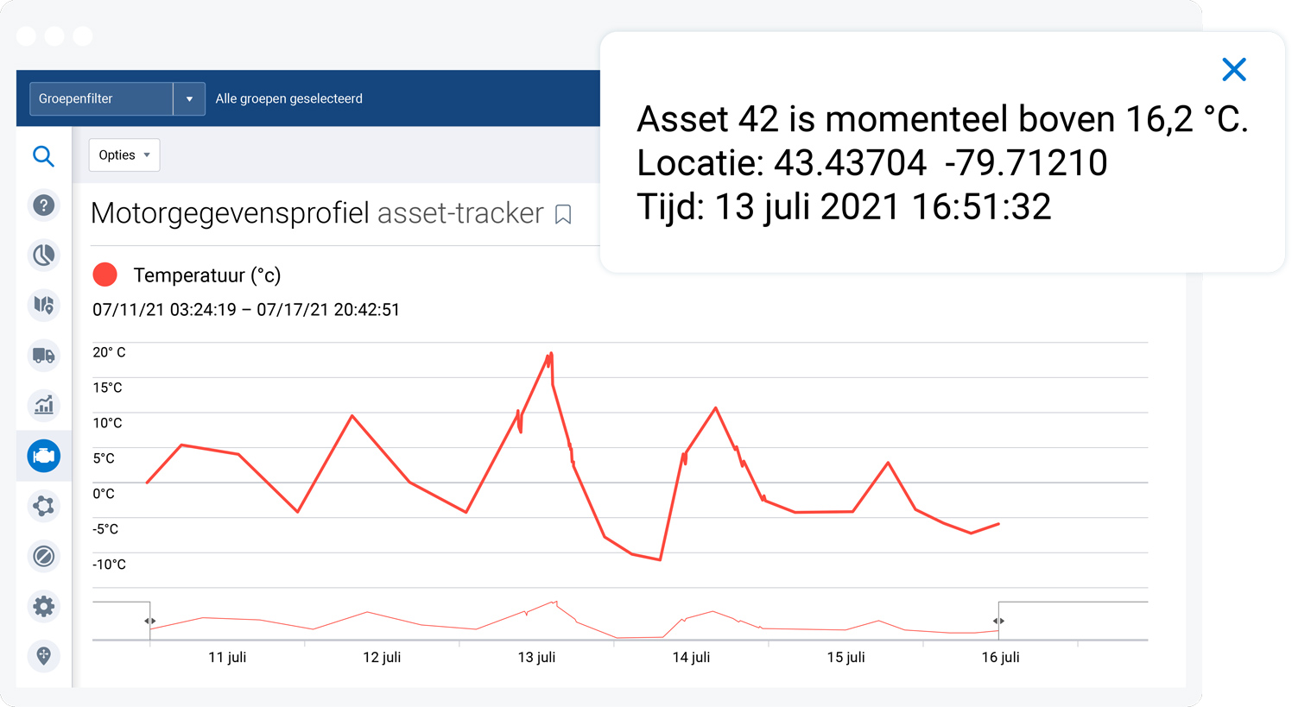Open the help question mark icon

(43, 205)
